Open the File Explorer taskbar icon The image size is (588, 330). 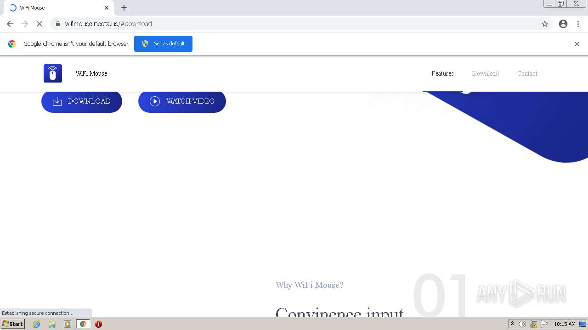tap(52, 324)
